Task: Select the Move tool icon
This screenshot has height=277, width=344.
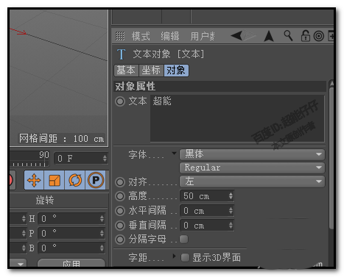Action: tap(34, 180)
